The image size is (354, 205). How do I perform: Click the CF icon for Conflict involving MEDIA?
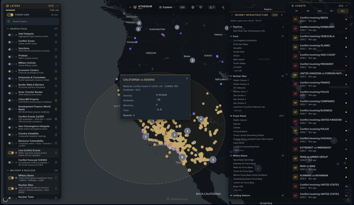(x=295, y=19)
